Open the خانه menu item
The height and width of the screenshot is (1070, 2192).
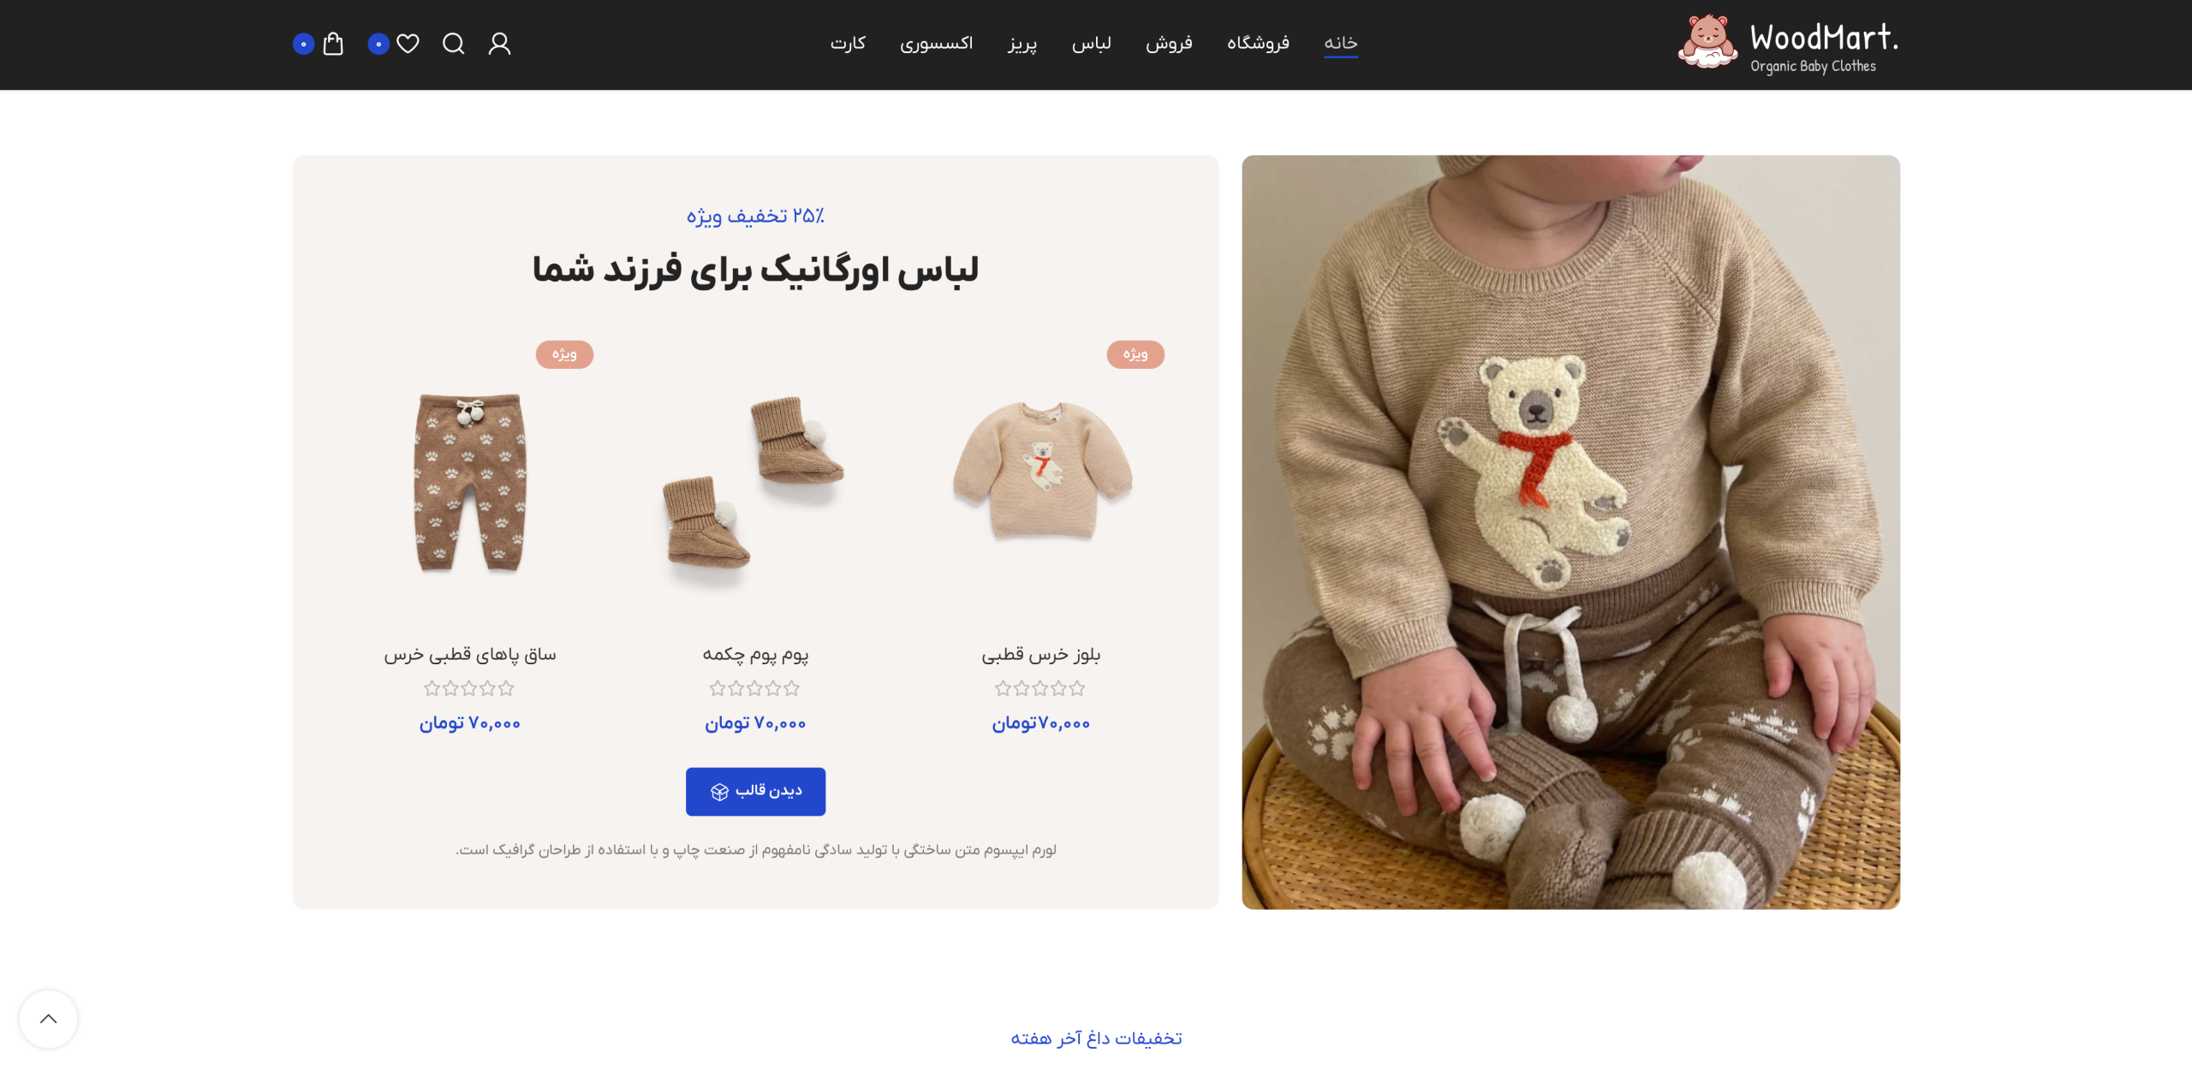(x=1341, y=43)
